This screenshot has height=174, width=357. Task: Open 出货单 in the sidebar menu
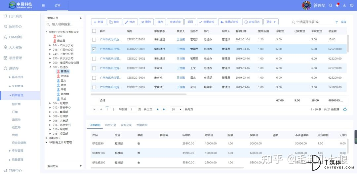pos(16,119)
